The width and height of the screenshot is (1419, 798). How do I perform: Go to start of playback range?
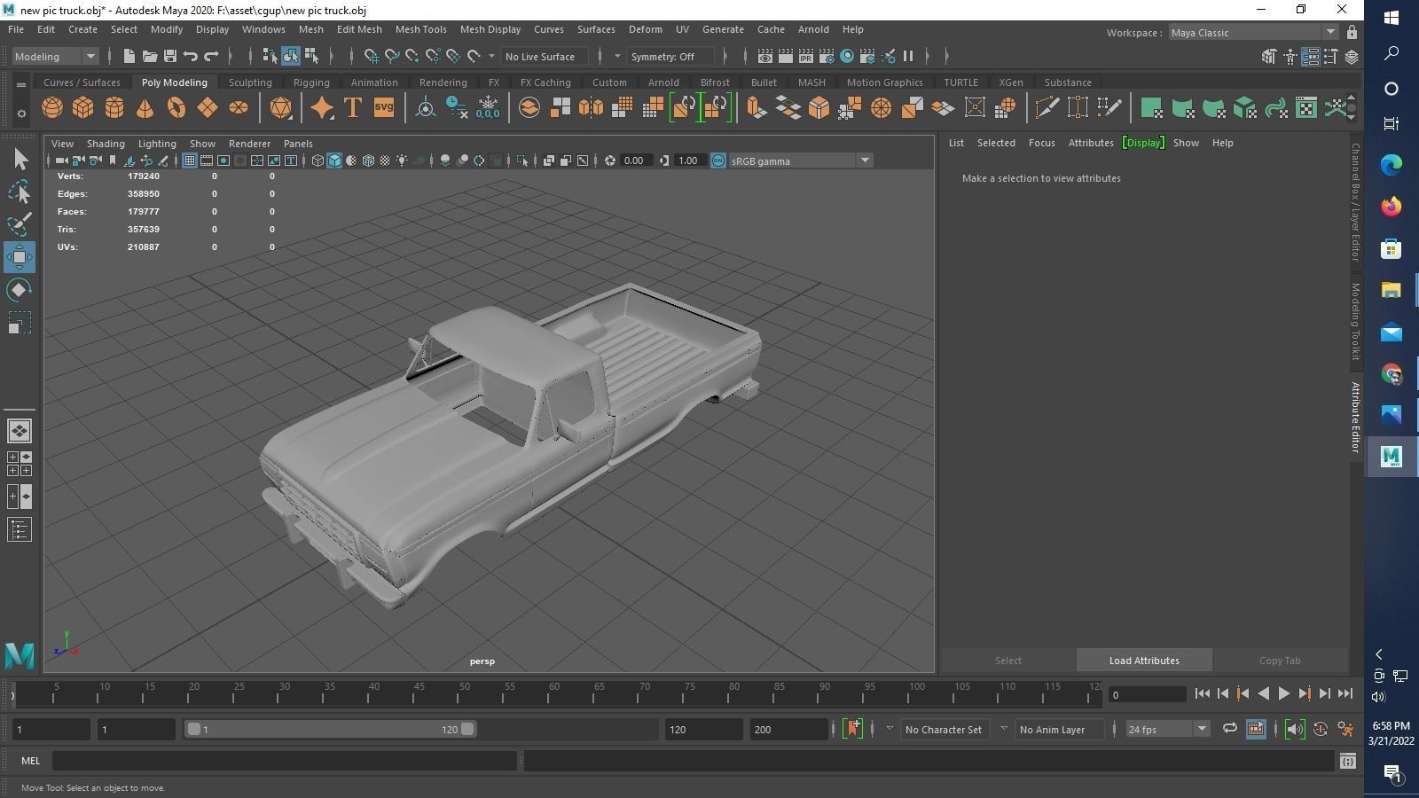pos(1202,694)
